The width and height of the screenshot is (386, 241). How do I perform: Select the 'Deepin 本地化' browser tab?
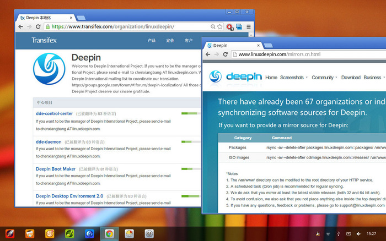coord(46,18)
